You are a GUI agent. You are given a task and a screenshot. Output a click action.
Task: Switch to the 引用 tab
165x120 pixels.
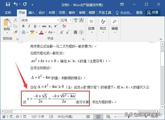[62, 13]
